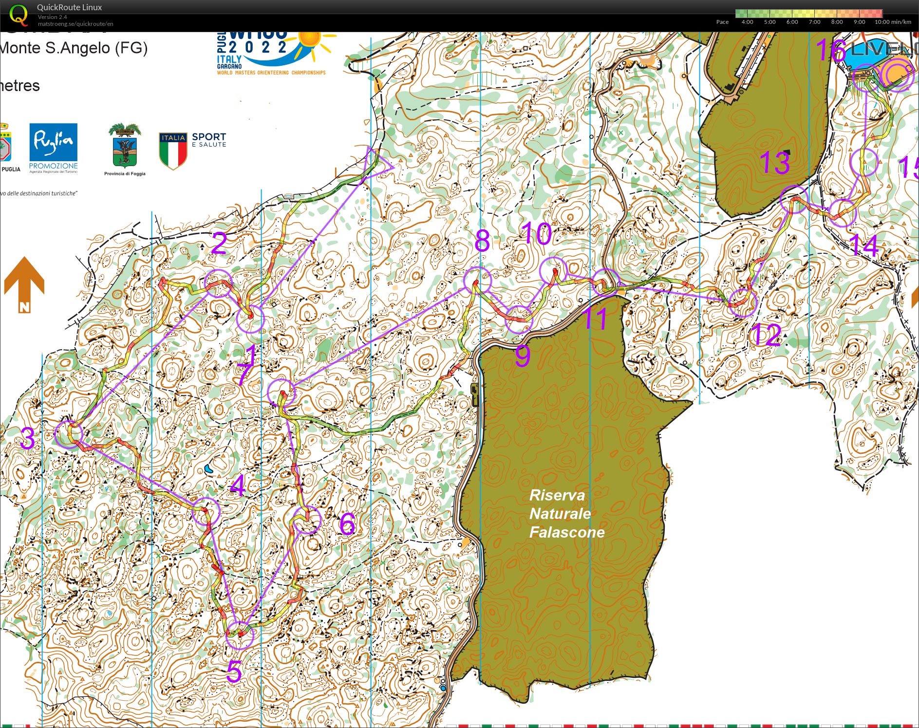The height and width of the screenshot is (728, 919).
Task: Select the control circle for control 11
Action: (x=606, y=283)
